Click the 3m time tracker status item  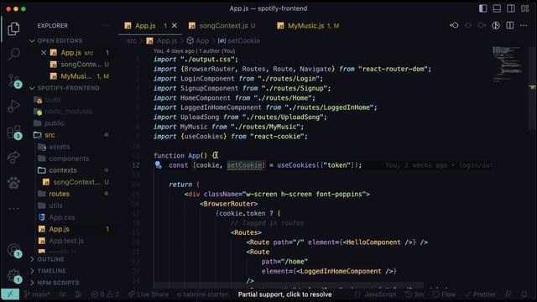[414, 294]
